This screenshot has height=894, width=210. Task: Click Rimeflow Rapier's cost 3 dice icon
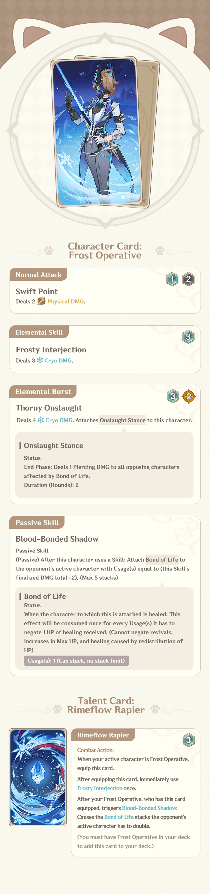coord(188,740)
